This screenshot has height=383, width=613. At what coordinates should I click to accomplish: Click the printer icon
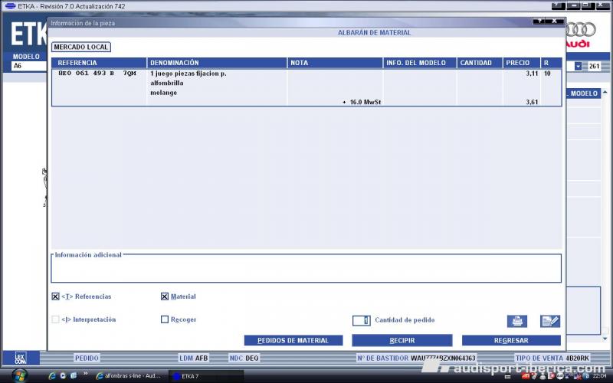click(x=516, y=321)
